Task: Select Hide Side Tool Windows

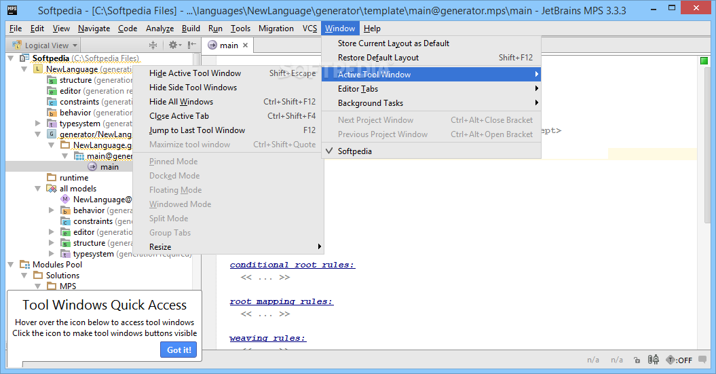Action: 228,87
